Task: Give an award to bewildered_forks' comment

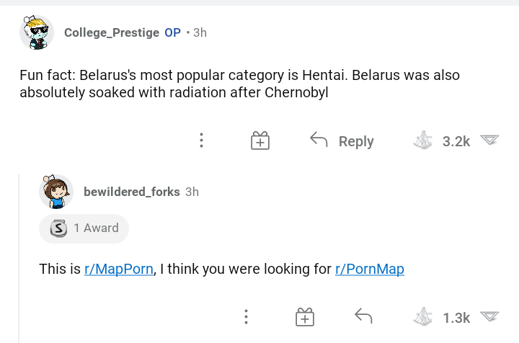Action: pos(304,317)
